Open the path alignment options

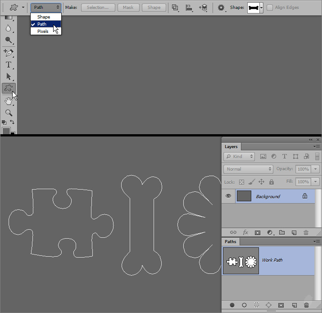pyautogui.click(x=189, y=8)
